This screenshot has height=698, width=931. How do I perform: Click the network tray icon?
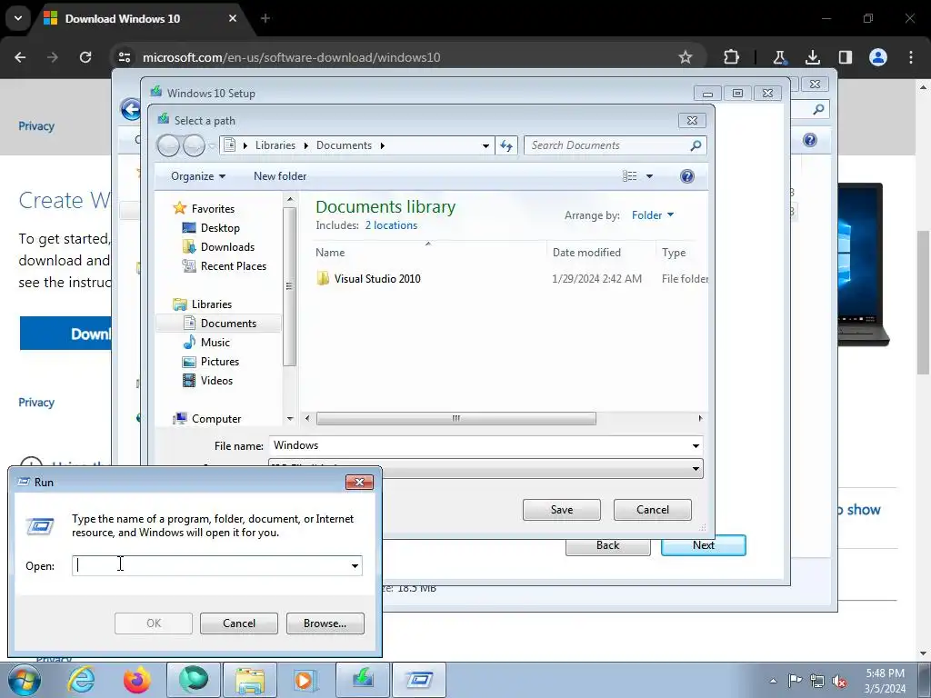coord(817,681)
